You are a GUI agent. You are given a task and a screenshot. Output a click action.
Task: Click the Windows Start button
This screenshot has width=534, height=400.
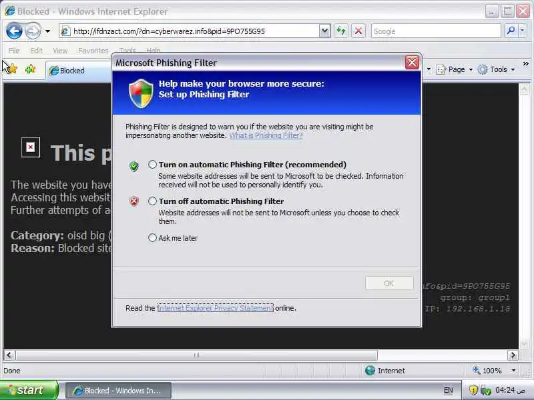click(x=29, y=390)
